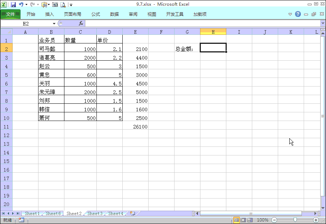Click the Undo arrow icon
326x224 pixels.
pyautogui.click(x=21, y=4)
